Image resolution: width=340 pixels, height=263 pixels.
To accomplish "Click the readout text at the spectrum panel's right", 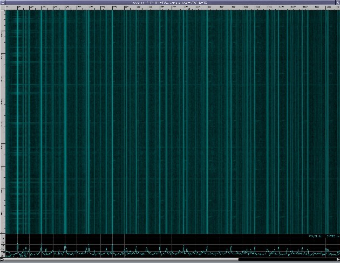I will point(324,236).
